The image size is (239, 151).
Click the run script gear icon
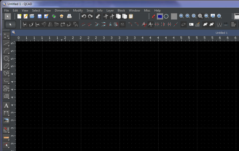pos(54,16)
